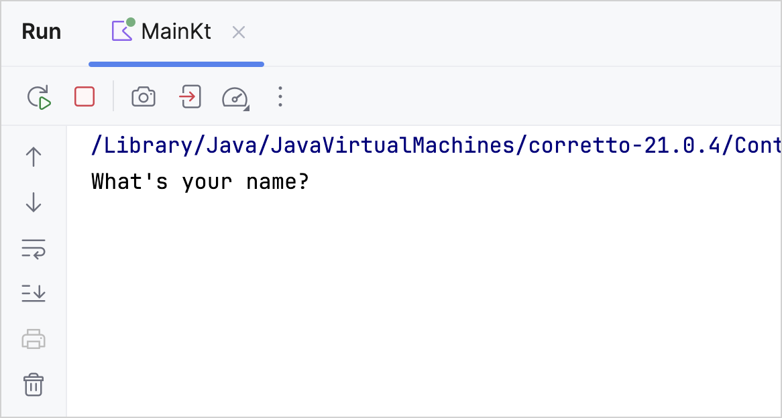
Task: Click the Run tool window title
Action: click(41, 30)
